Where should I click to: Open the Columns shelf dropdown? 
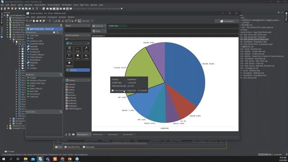[x=105, y=26]
